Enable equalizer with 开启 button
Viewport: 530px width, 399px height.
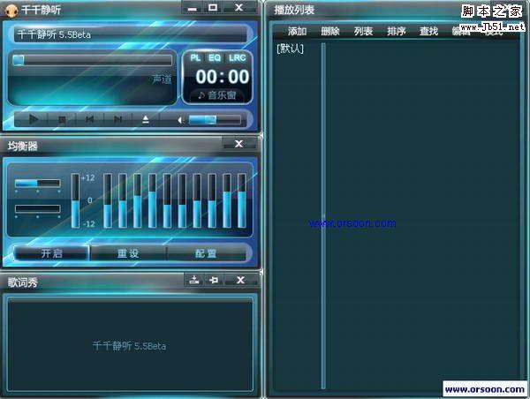(51, 253)
